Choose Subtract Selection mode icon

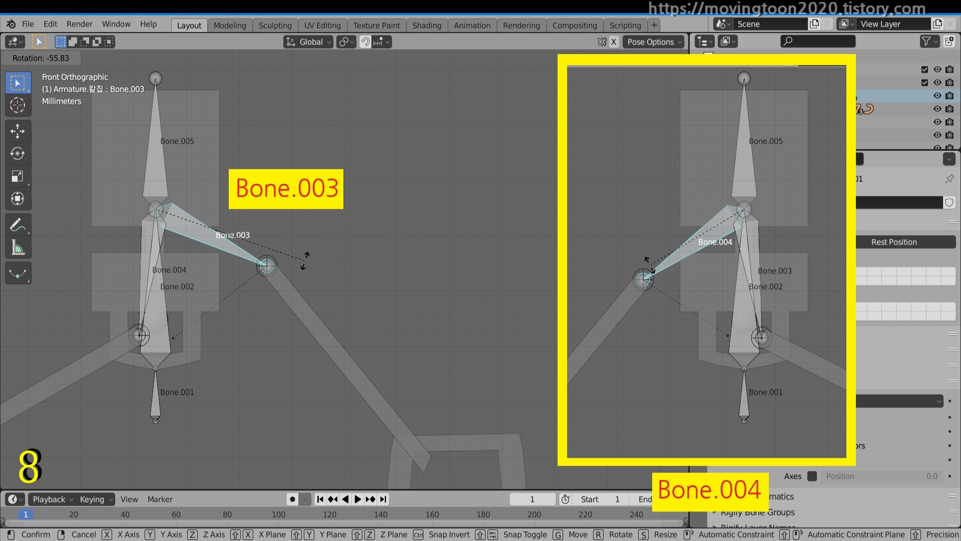[x=85, y=42]
